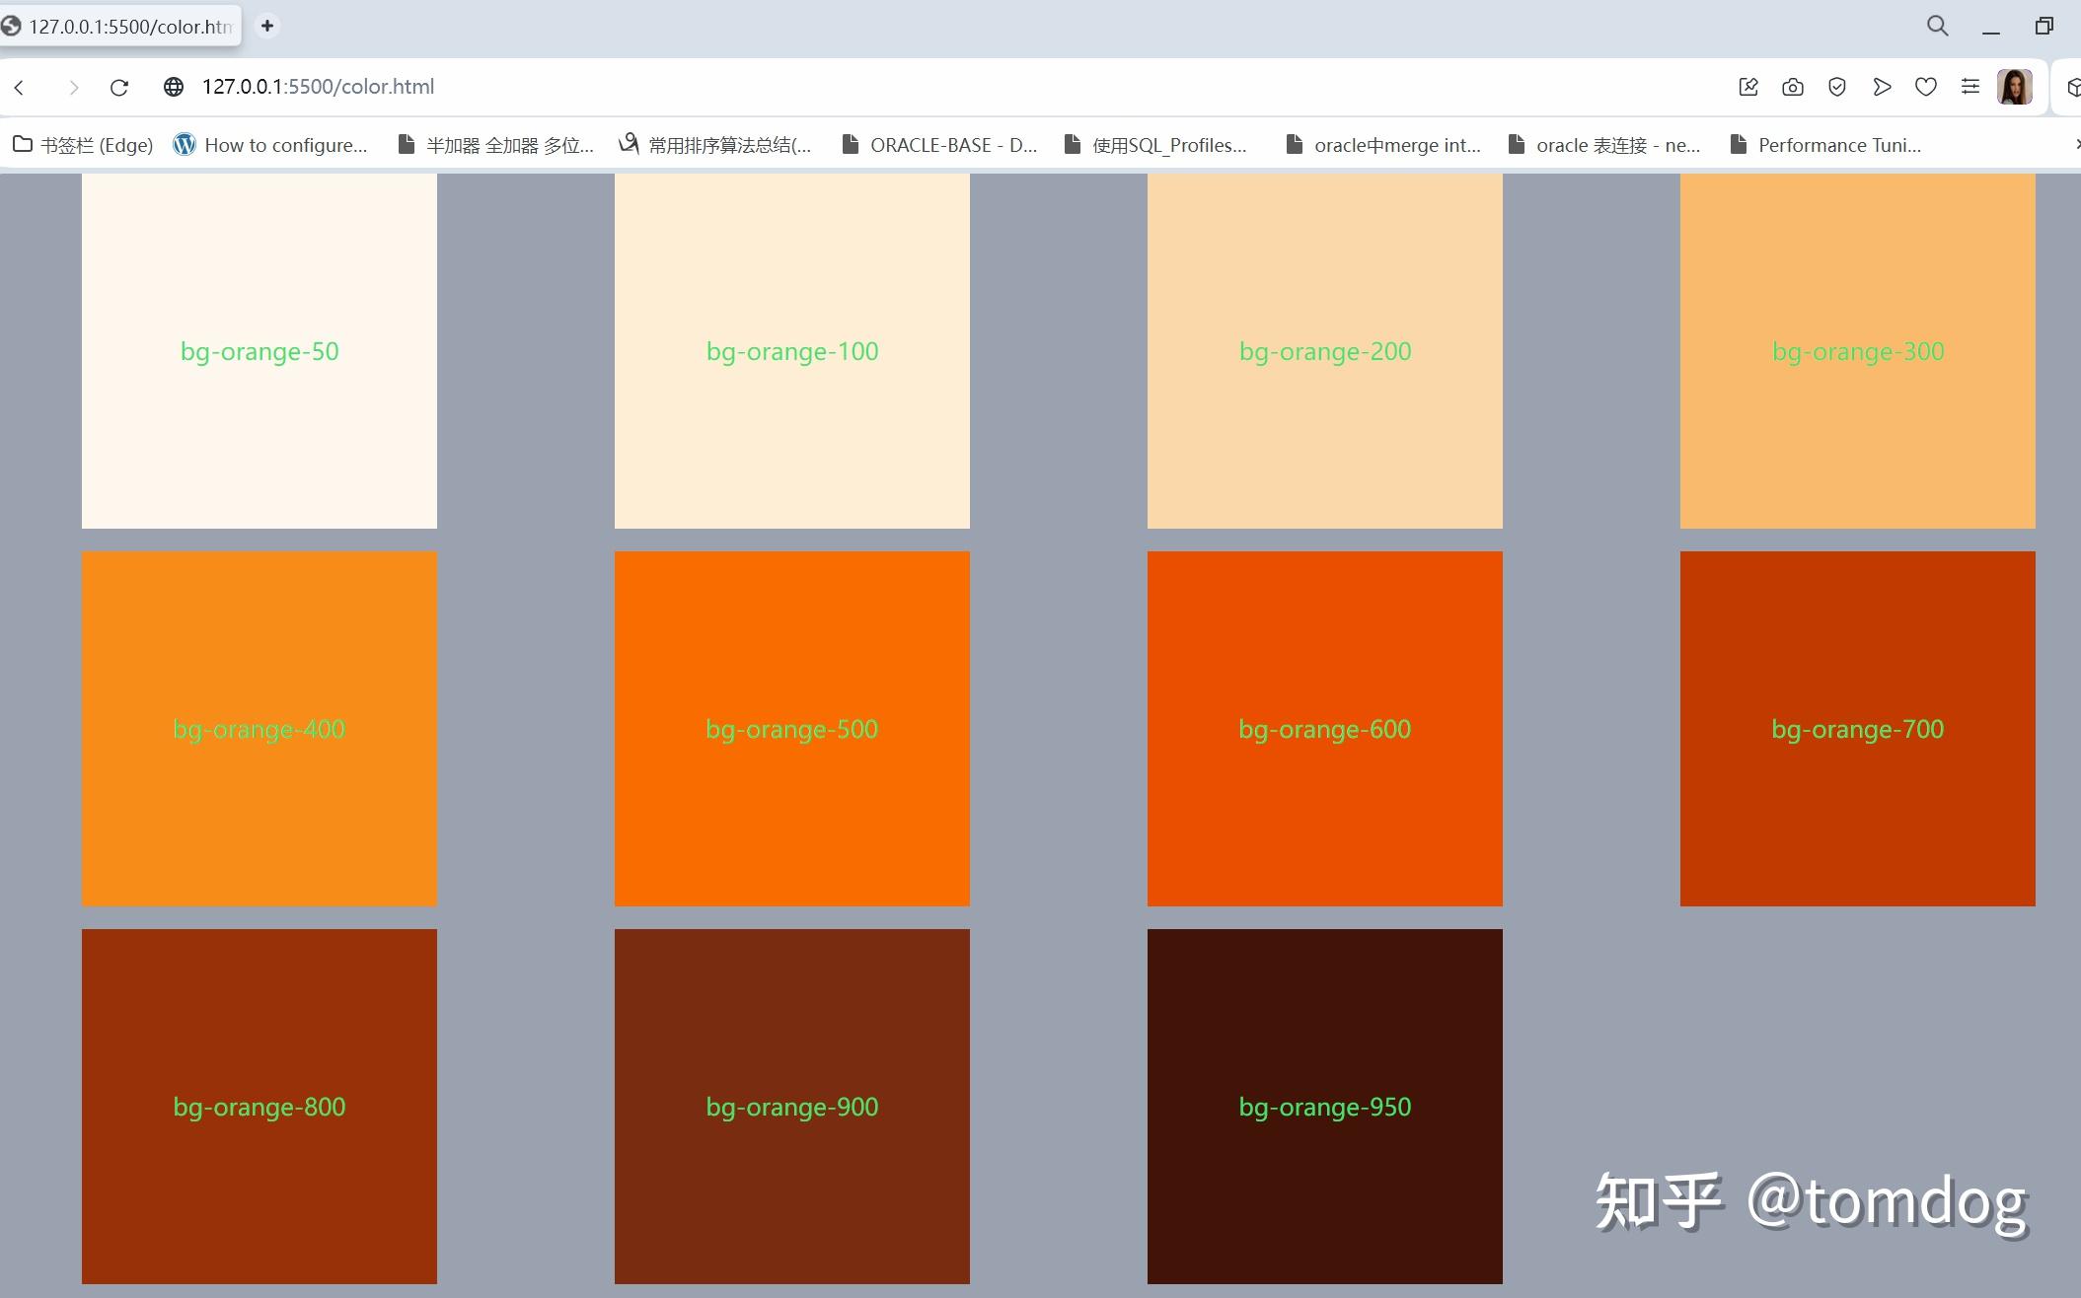Open a new tab with the plus button
This screenshot has width=2081, height=1298.
[266, 26]
